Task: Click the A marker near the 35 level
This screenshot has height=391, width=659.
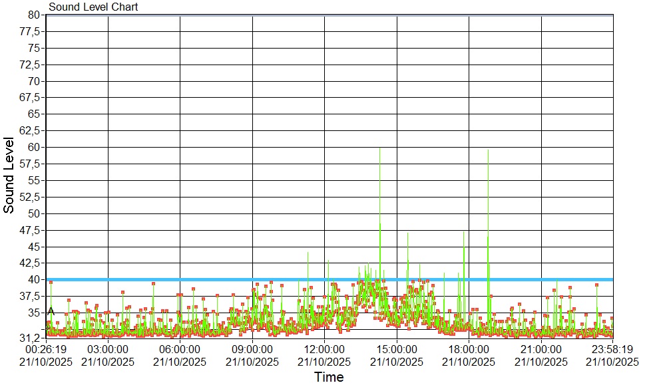Action: 51,311
